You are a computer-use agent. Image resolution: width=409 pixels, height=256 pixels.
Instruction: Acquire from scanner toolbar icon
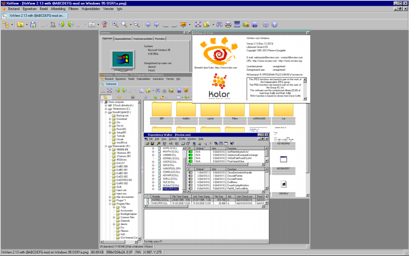pyautogui.click(x=237, y=25)
